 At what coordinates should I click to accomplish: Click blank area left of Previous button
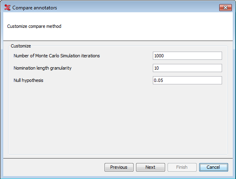click(53, 167)
